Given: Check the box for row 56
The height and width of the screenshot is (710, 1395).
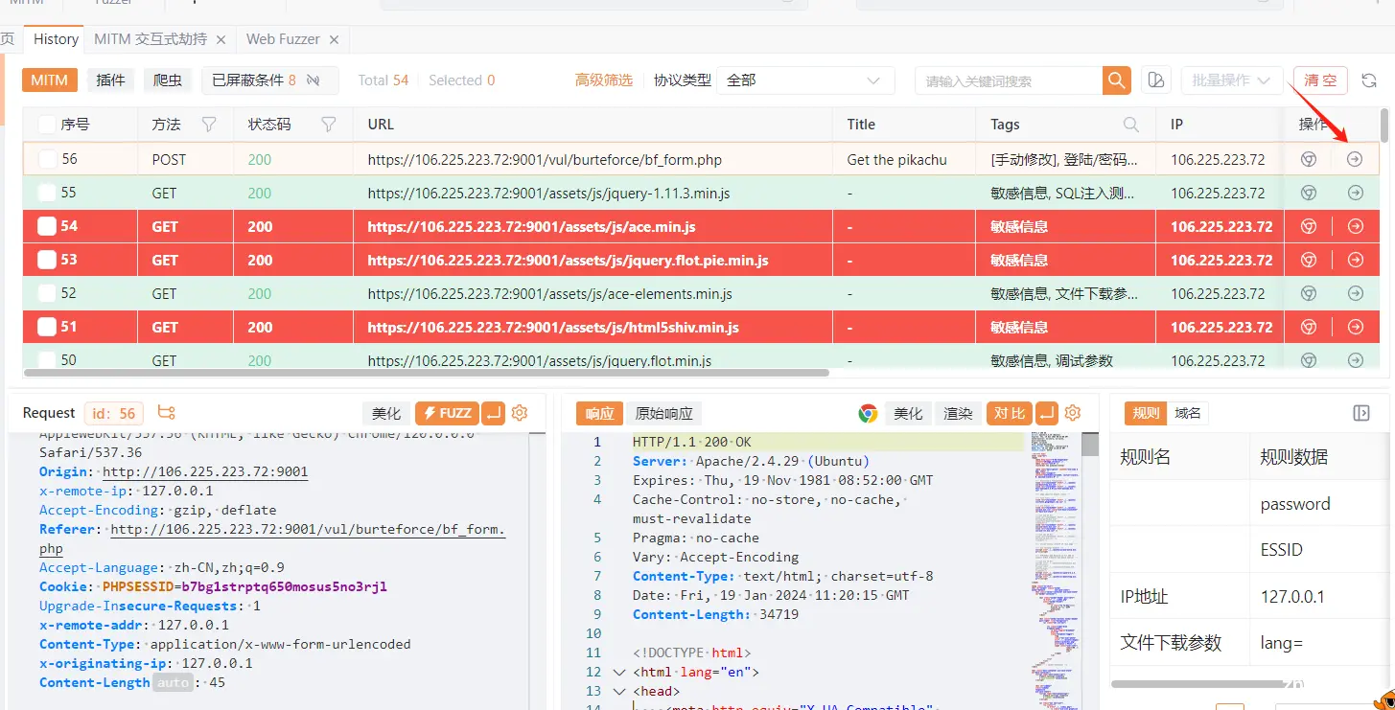Looking at the screenshot, I should click(x=47, y=159).
